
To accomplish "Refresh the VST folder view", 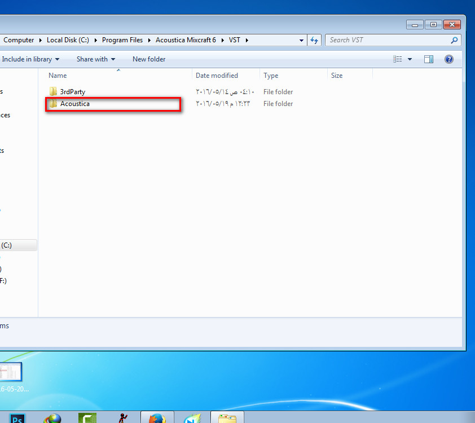I will 314,40.
